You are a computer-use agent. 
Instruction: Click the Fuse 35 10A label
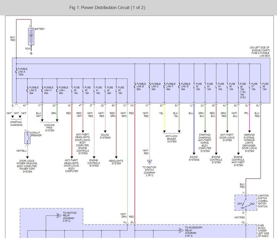[x=232, y=87]
